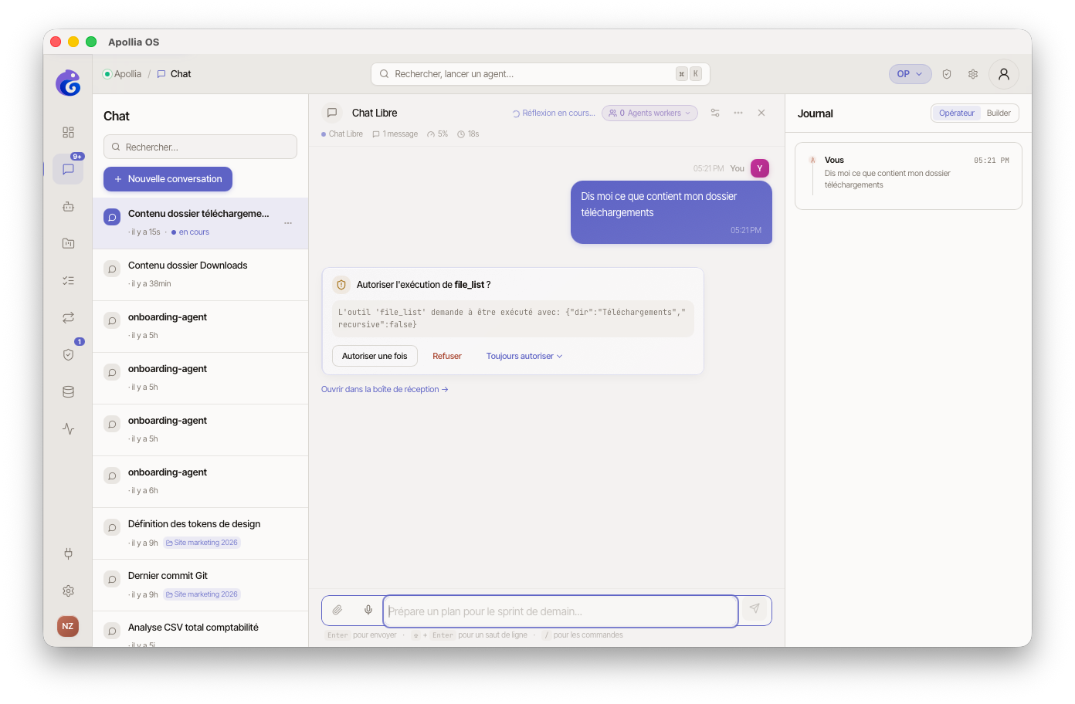Image resolution: width=1075 pixels, height=704 pixels.
Task: Click the attach file paperclip icon
Action: coord(337,610)
